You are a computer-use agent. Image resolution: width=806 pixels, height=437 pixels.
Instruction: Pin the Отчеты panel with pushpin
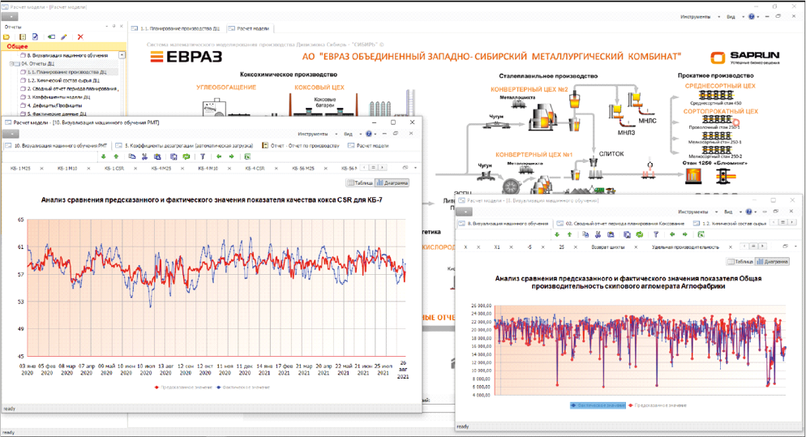(x=114, y=26)
